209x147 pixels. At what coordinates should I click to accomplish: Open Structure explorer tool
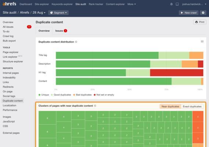pos(13,61)
